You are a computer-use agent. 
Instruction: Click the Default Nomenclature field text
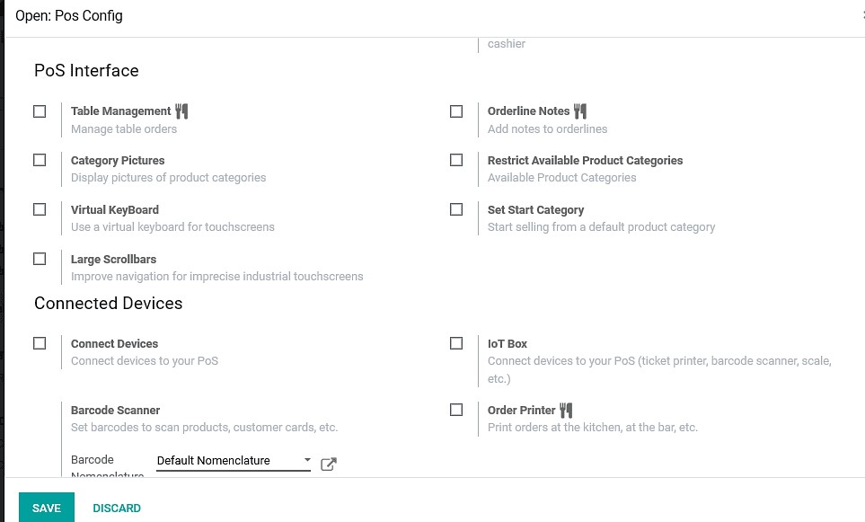point(214,460)
